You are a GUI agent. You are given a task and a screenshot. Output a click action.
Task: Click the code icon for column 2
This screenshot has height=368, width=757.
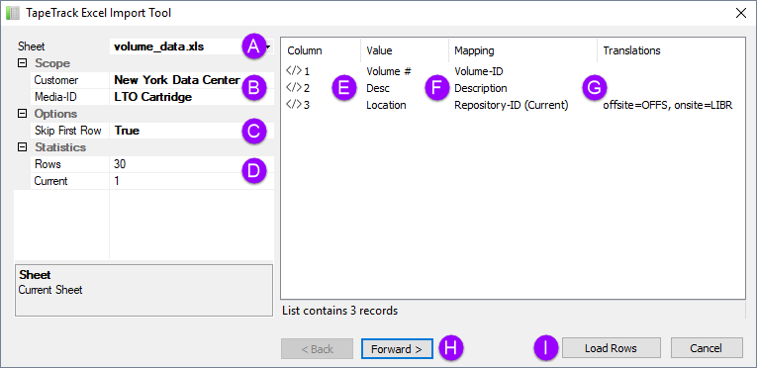294,88
